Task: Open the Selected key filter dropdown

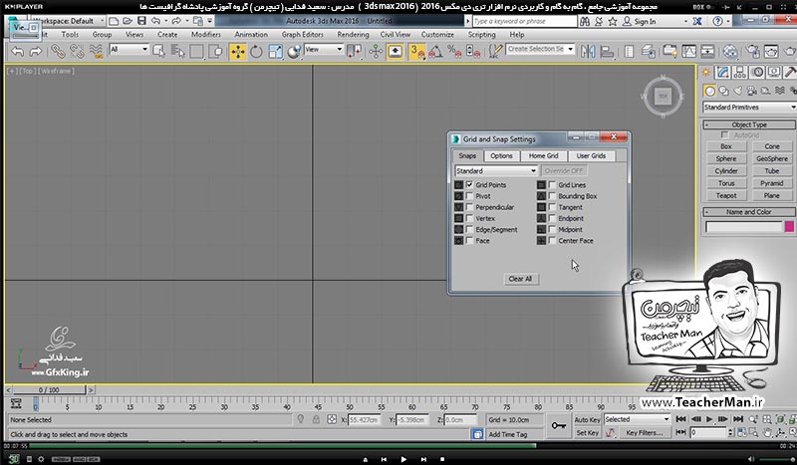Action: tap(637, 419)
